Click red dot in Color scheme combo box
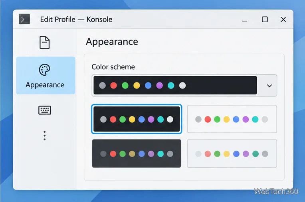This screenshot has width=305, height=202. pos(114,85)
